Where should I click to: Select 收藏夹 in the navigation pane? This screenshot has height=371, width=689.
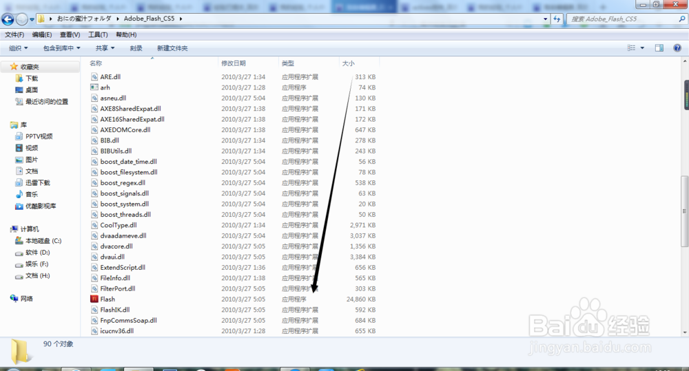[x=30, y=67]
